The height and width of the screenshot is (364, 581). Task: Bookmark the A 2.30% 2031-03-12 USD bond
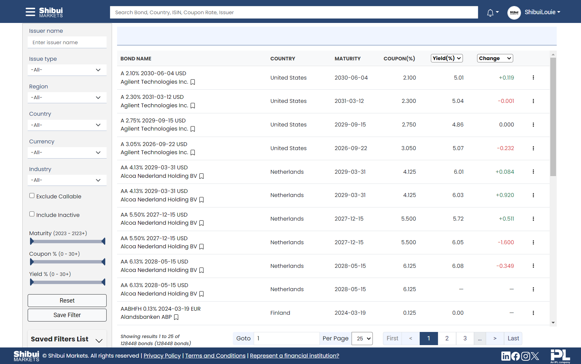(x=193, y=106)
